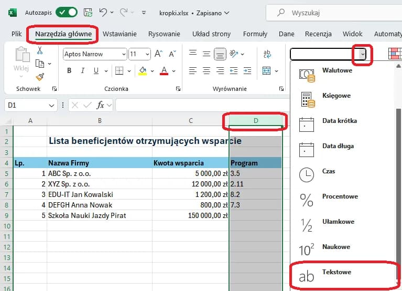Open the number format dropdown arrow
402x291 pixels.
362,54
